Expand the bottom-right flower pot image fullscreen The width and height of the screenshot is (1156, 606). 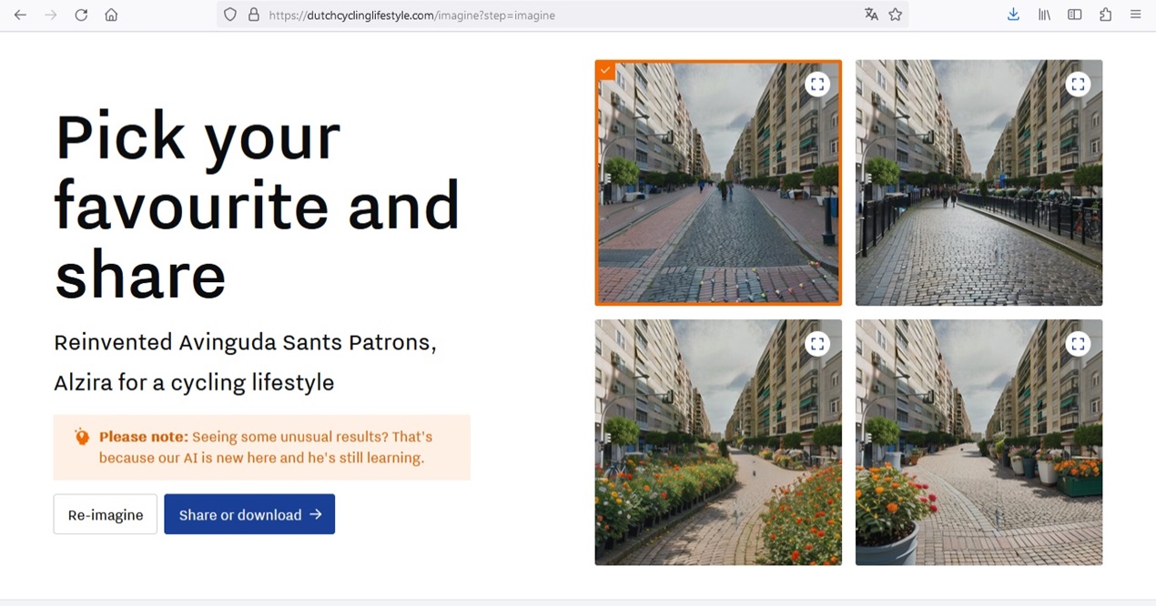[x=1078, y=344]
